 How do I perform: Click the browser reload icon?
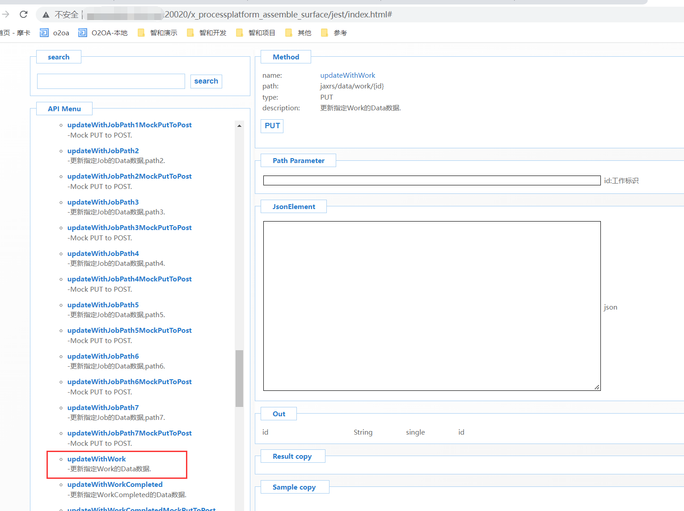coord(24,14)
